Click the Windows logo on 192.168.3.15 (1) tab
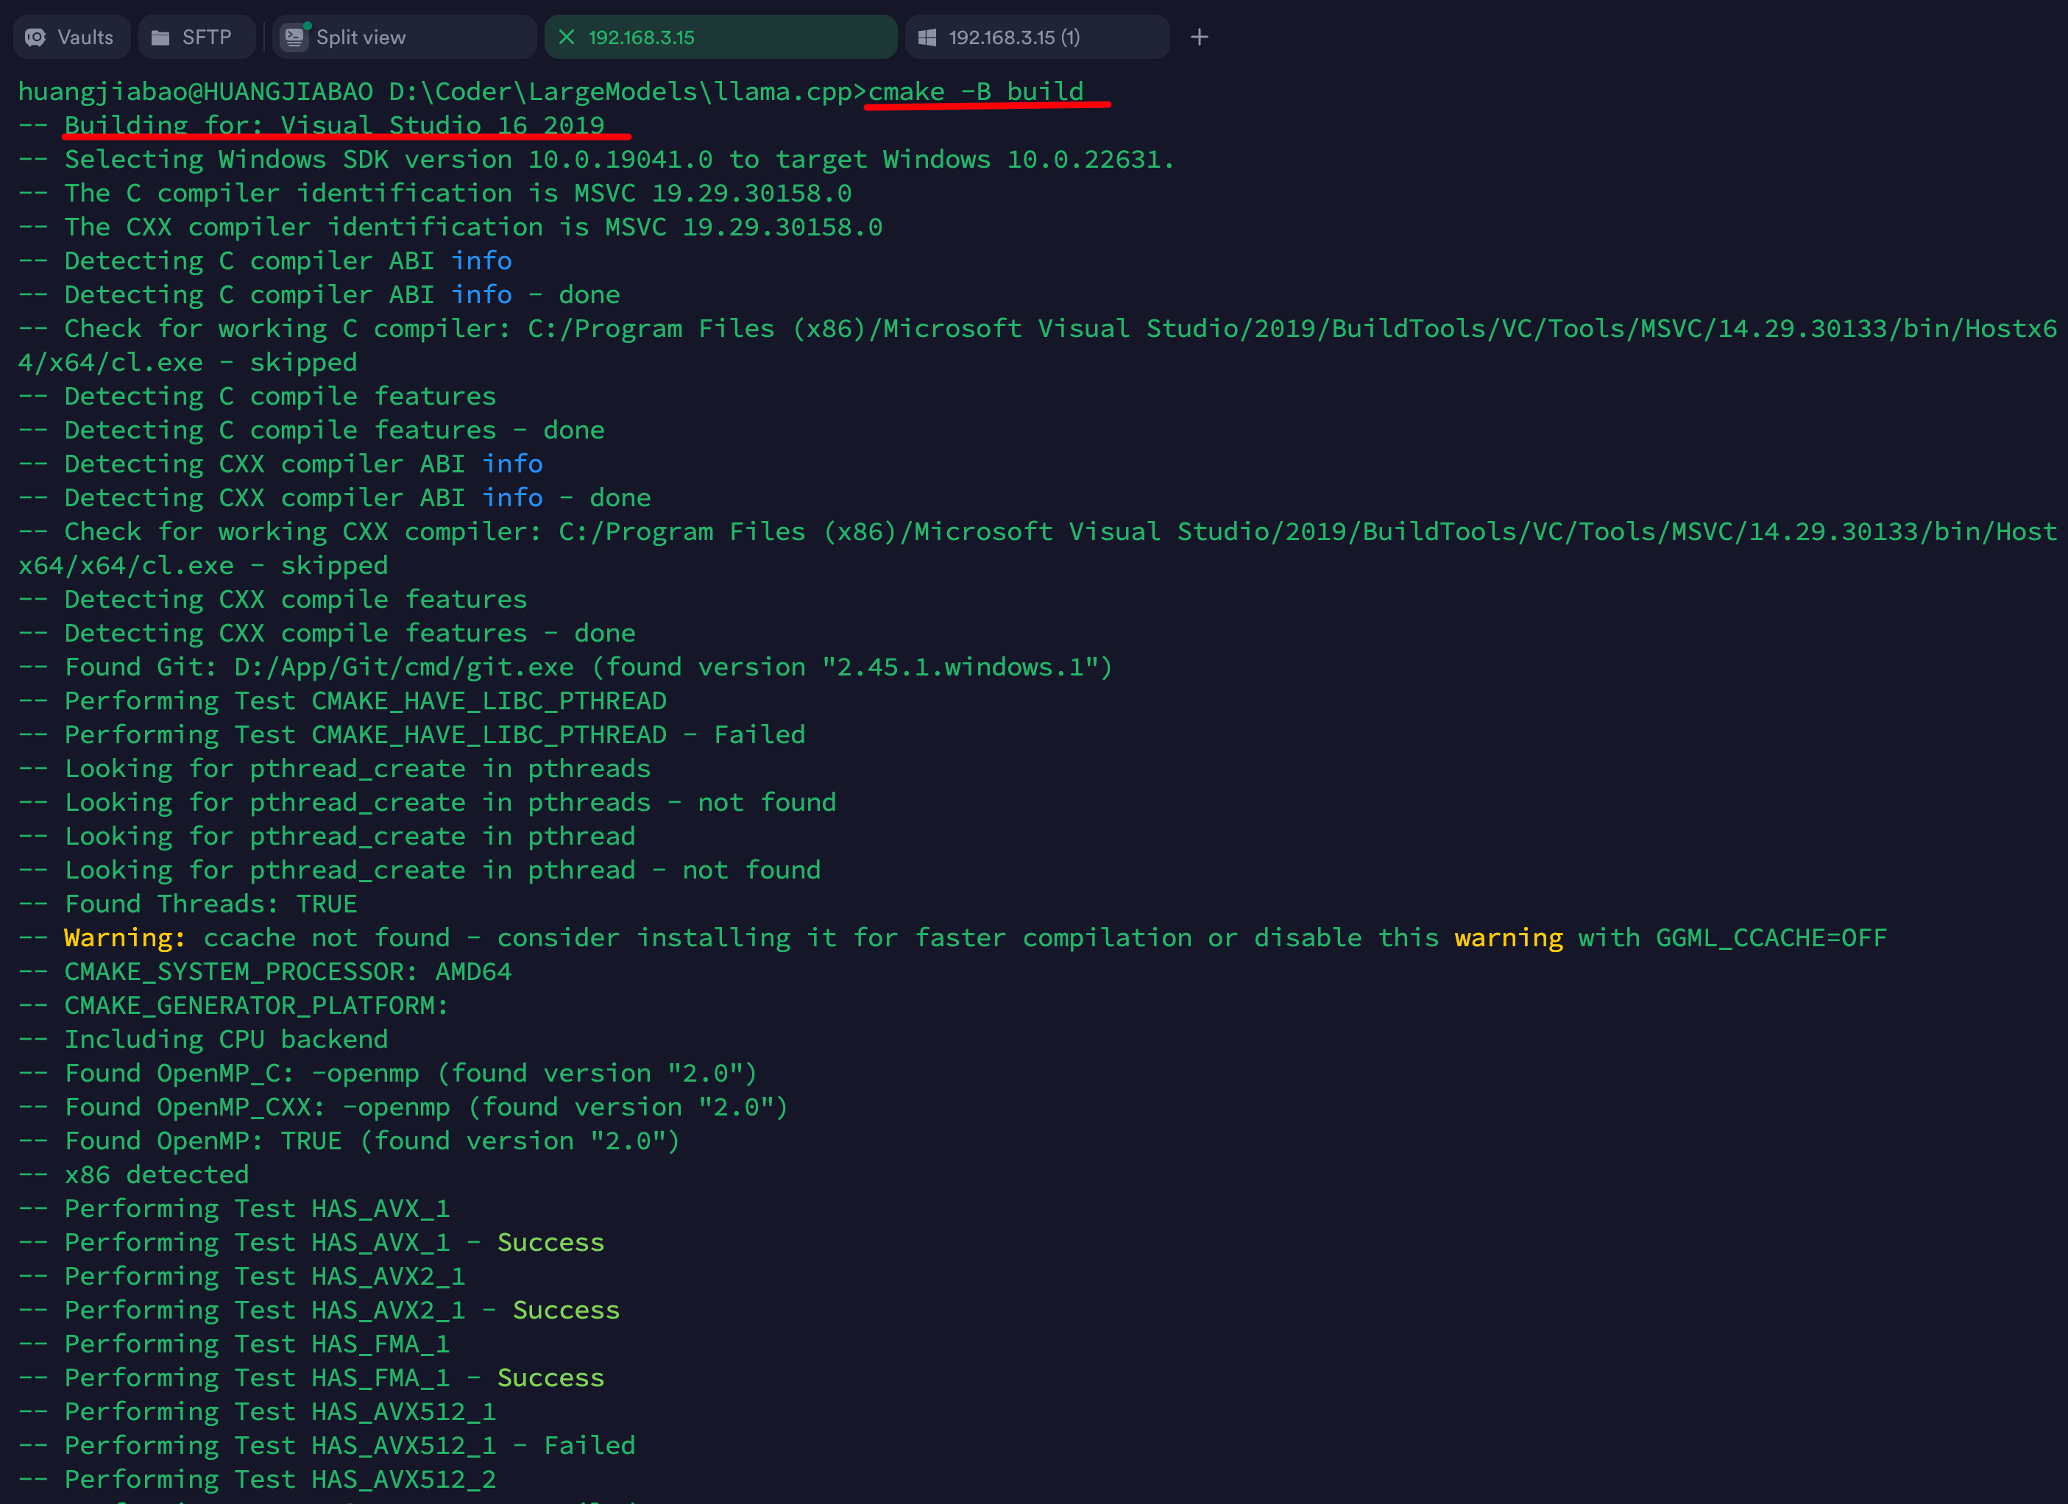The width and height of the screenshot is (2068, 1504). pyautogui.click(x=927, y=38)
